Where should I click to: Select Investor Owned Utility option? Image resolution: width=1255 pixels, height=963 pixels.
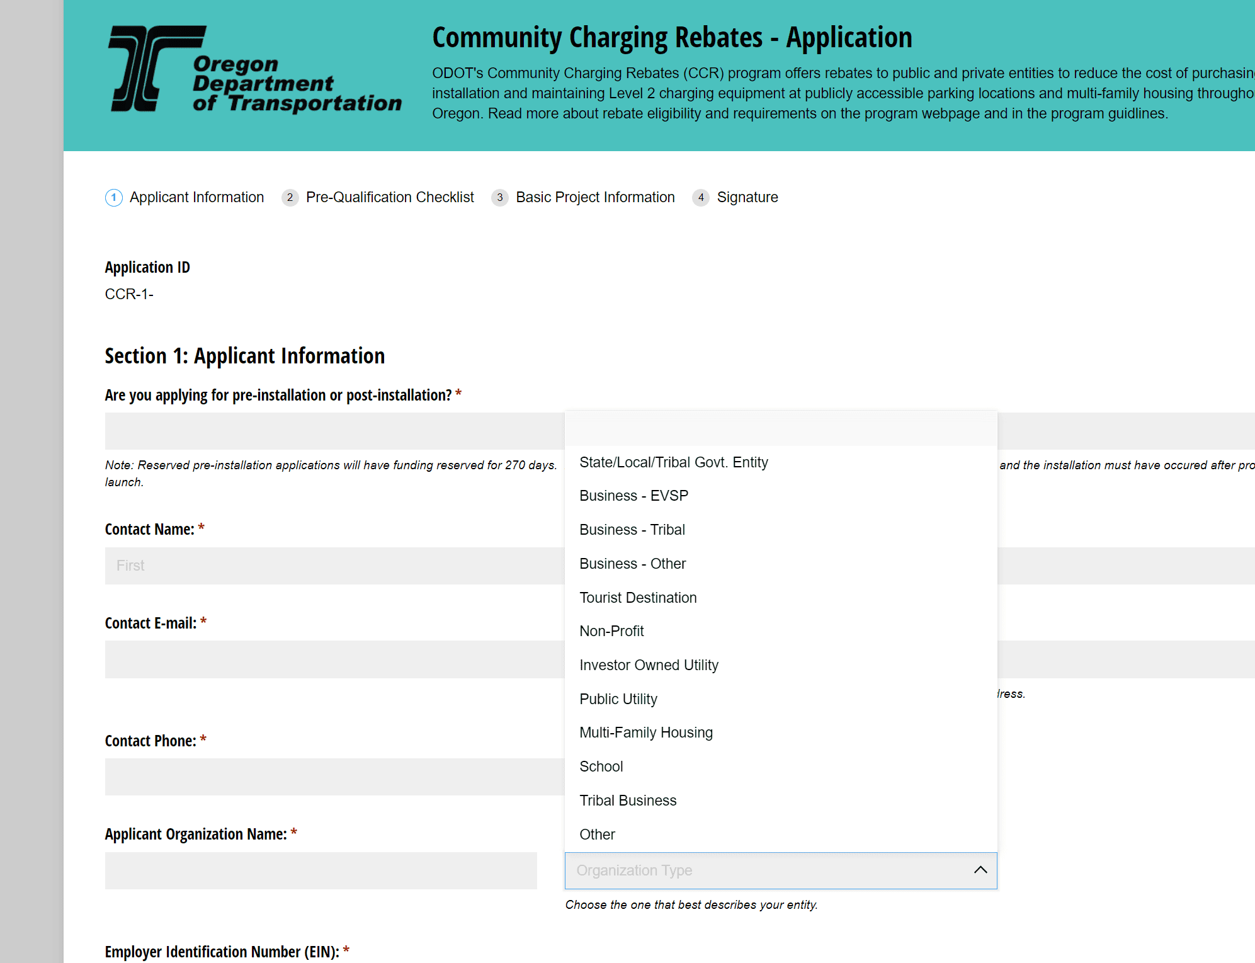click(781, 665)
